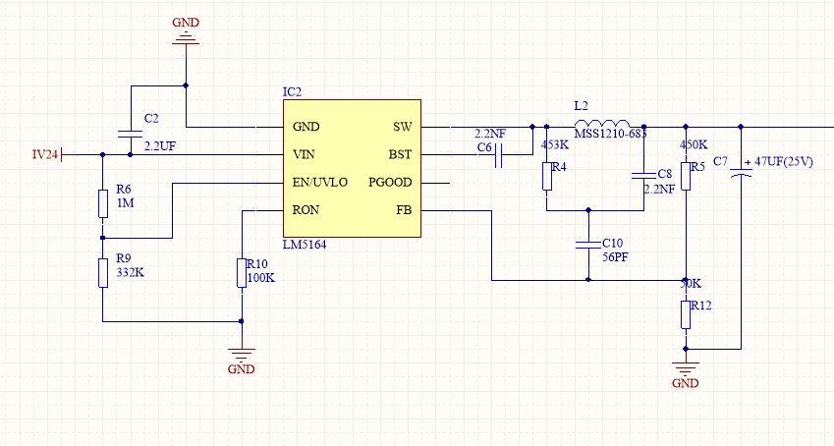Image resolution: width=834 pixels, height=446 pixels.
Task: Click the "MSS1210-683" inductor part text
Action: (x=610, y=133)
